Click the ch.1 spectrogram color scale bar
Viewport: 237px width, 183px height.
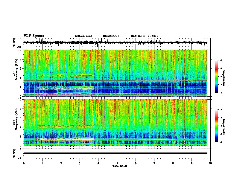coord(217,77)
